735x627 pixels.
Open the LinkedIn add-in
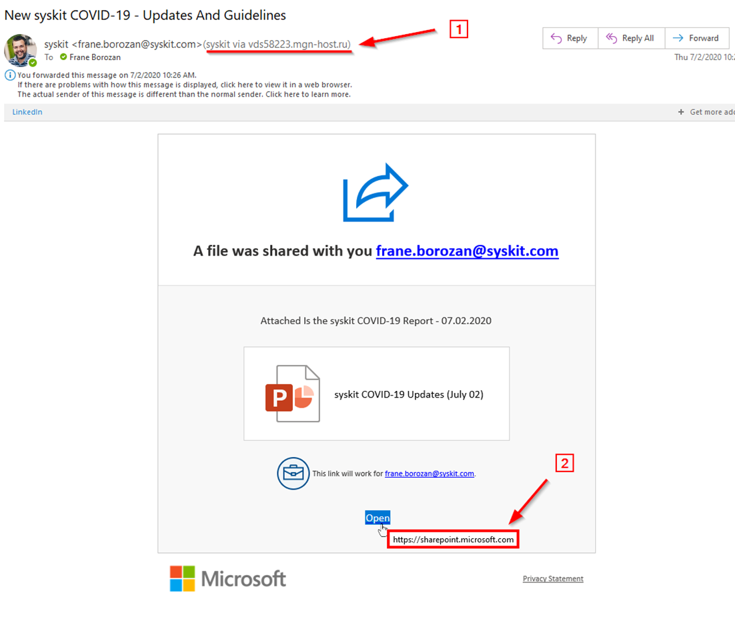pos(27,112)
